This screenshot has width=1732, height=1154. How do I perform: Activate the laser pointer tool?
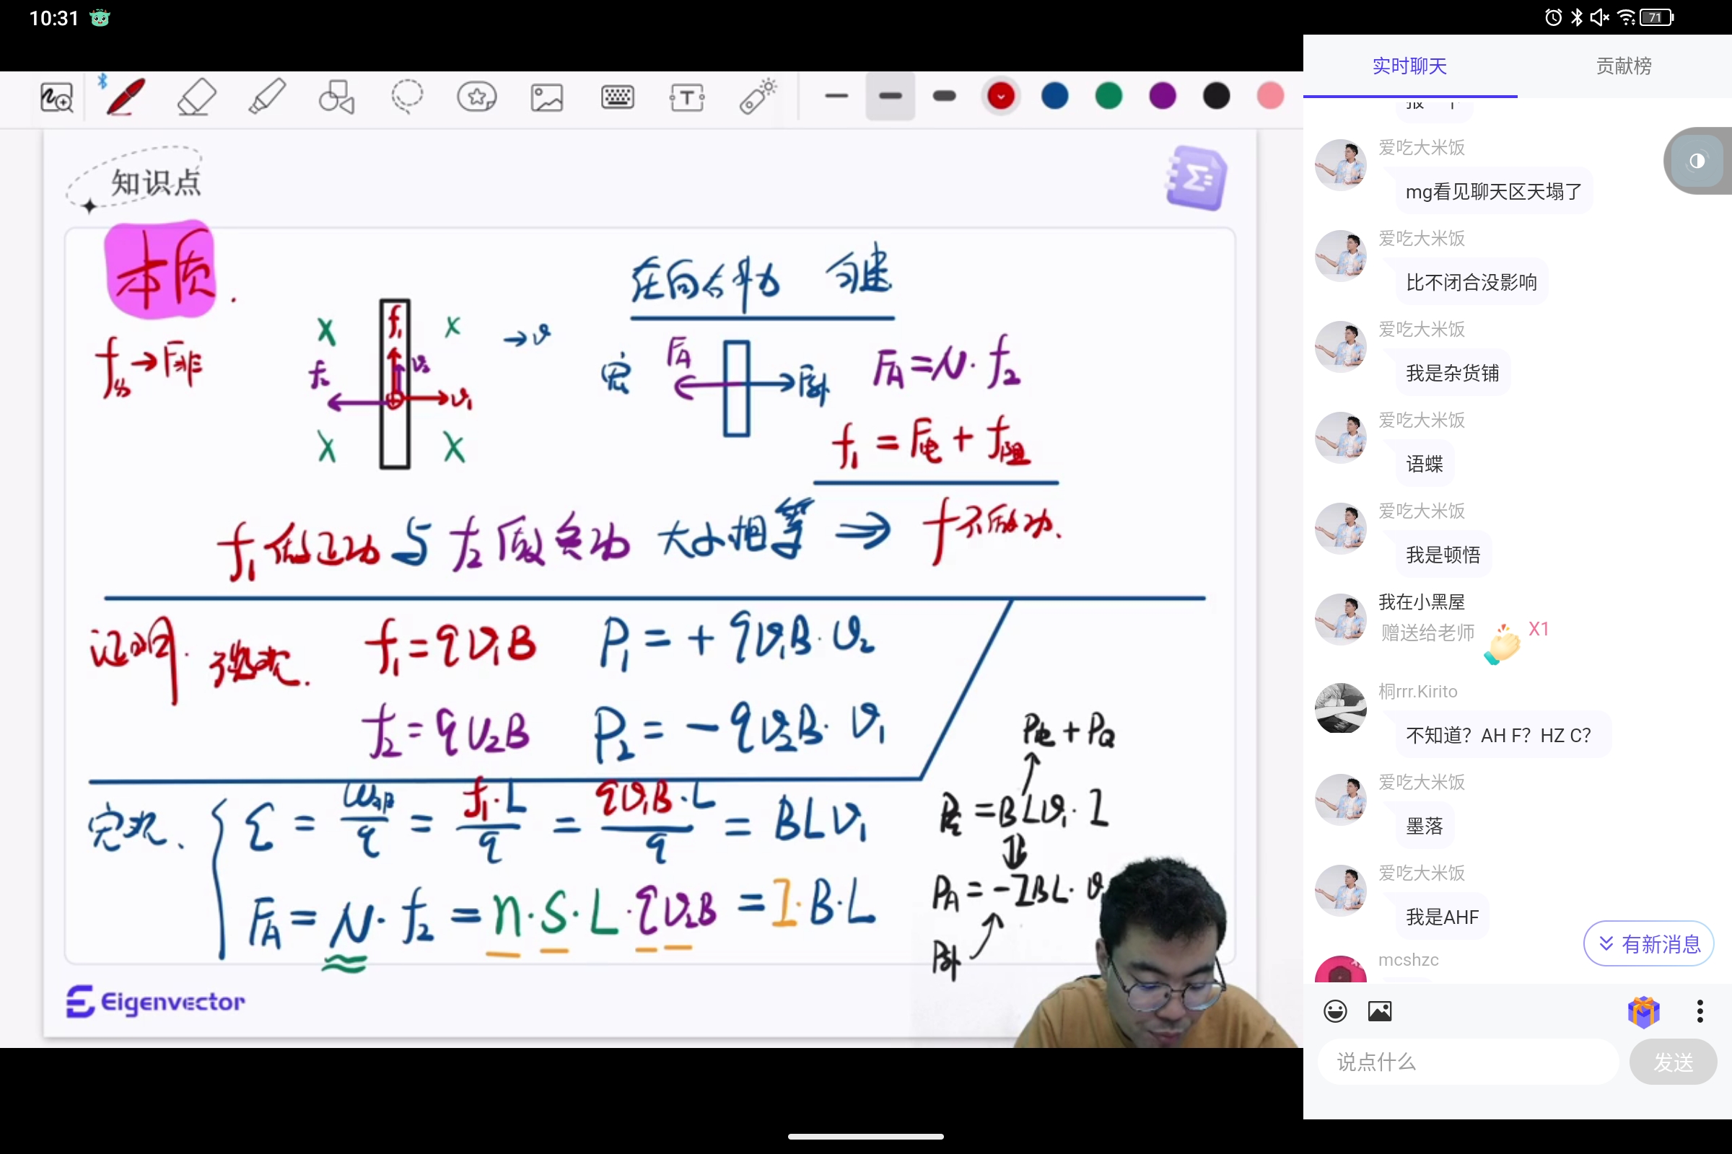point(758,97)
